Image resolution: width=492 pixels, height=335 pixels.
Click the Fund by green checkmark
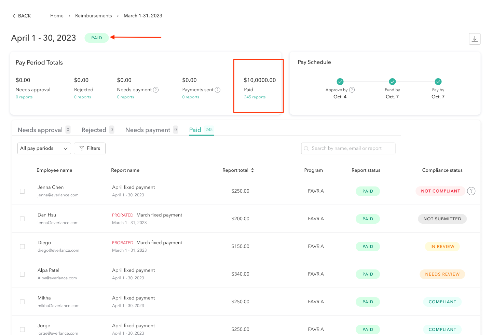pyautogui.click(x=392, y=82)
